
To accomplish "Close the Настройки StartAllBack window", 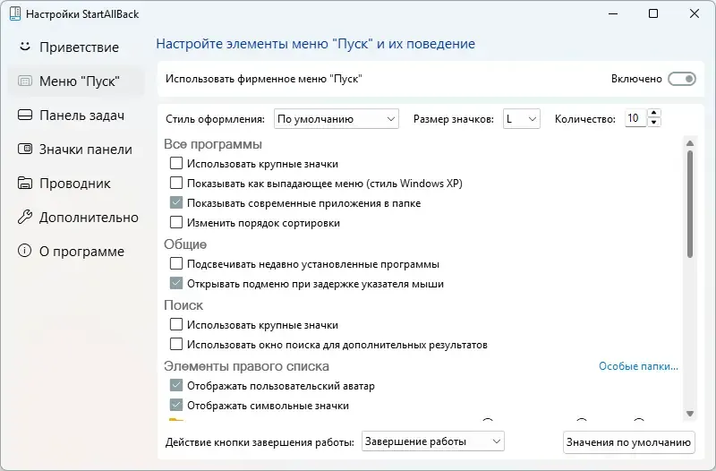I will click(x=695, y=13).
